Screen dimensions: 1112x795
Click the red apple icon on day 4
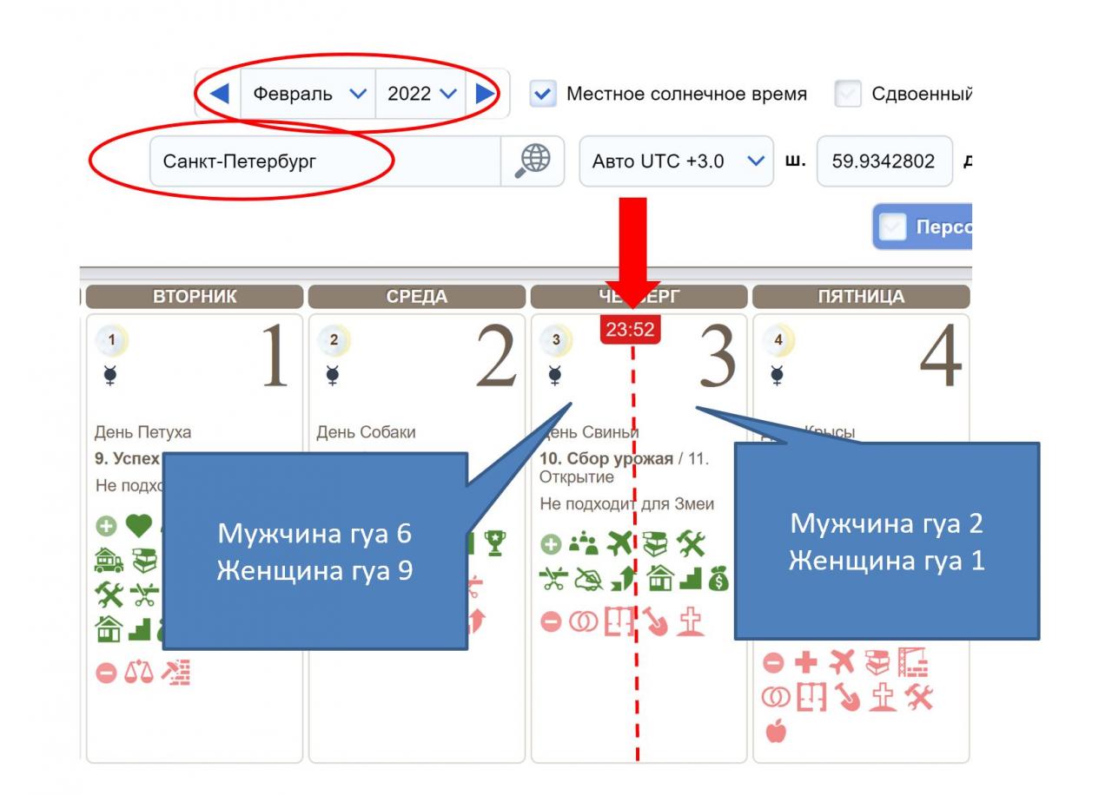tap(775, 732)
